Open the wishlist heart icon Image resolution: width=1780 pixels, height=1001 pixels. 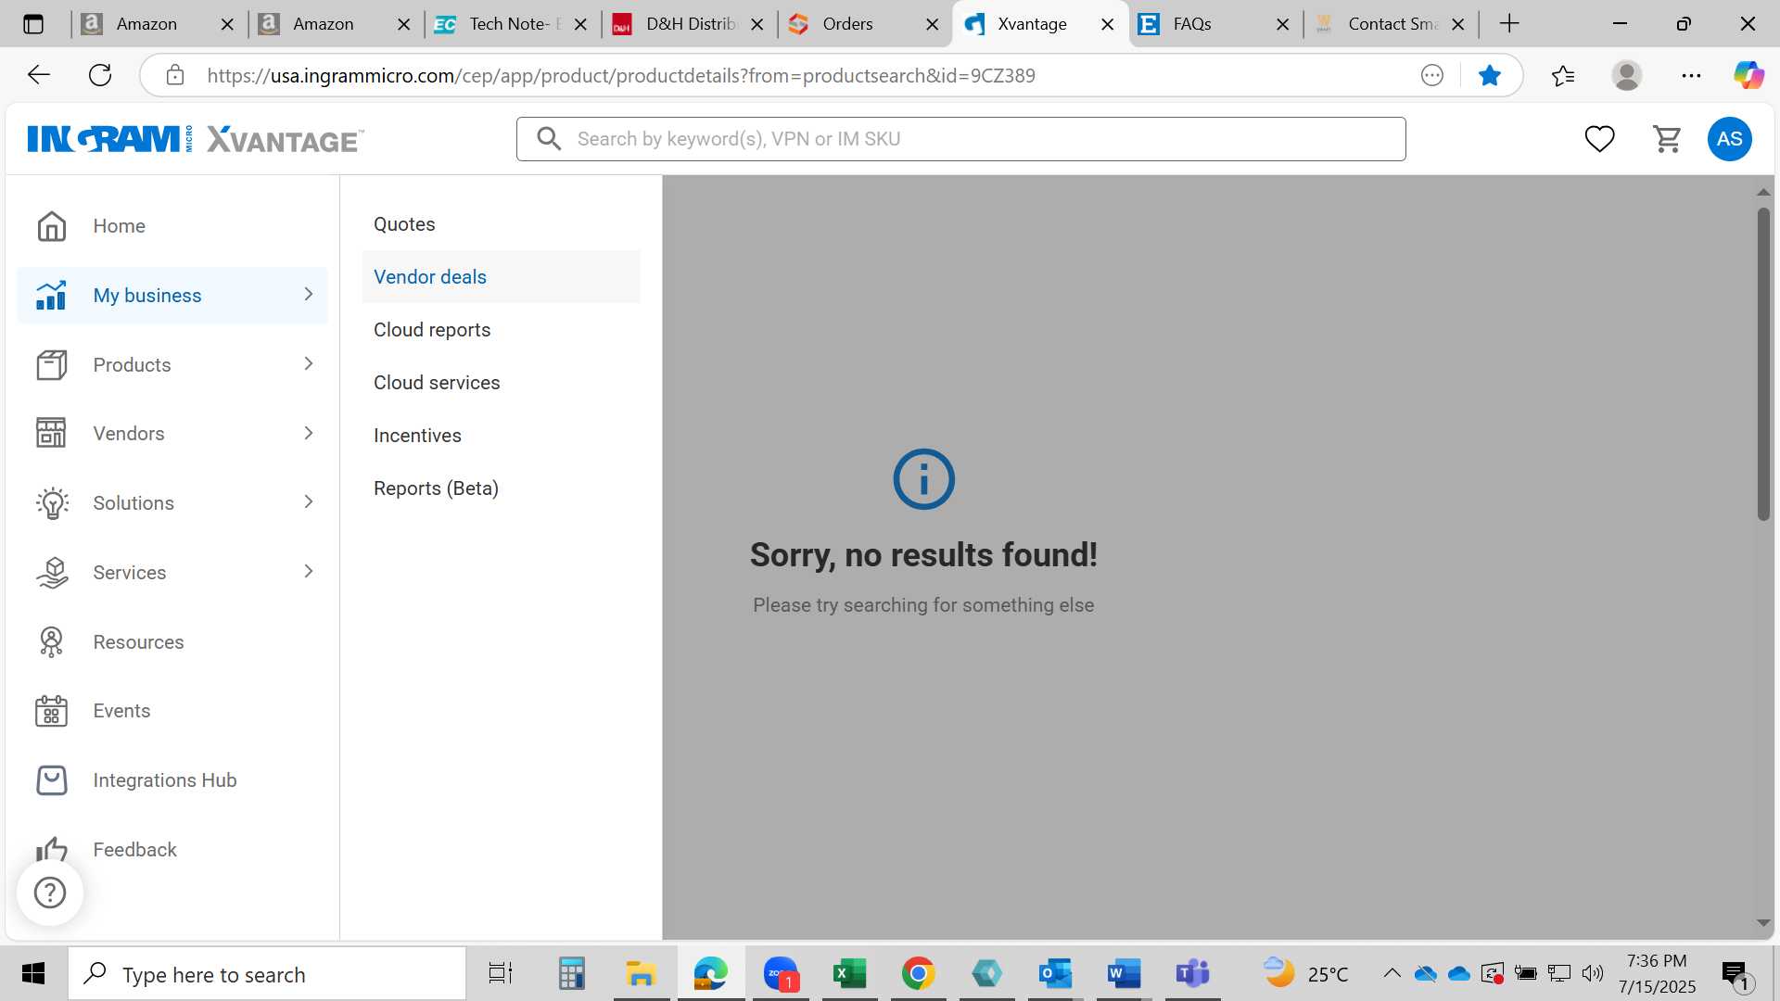pos(1599,139)
